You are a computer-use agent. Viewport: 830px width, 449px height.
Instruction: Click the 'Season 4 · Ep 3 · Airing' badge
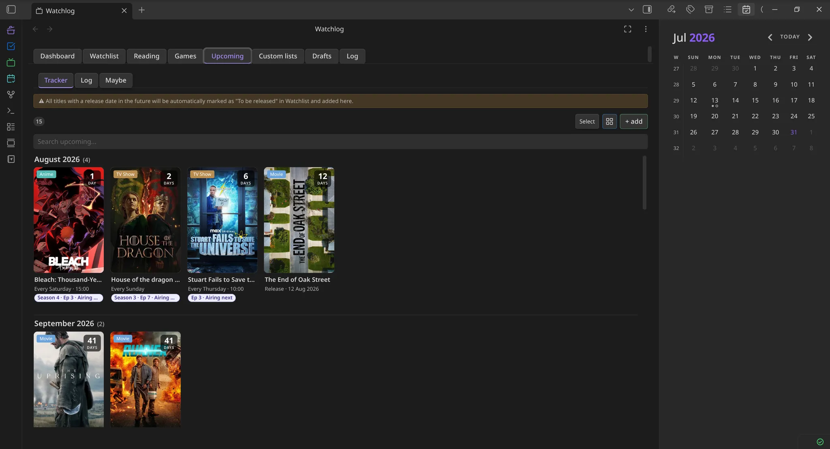(68, 298)
